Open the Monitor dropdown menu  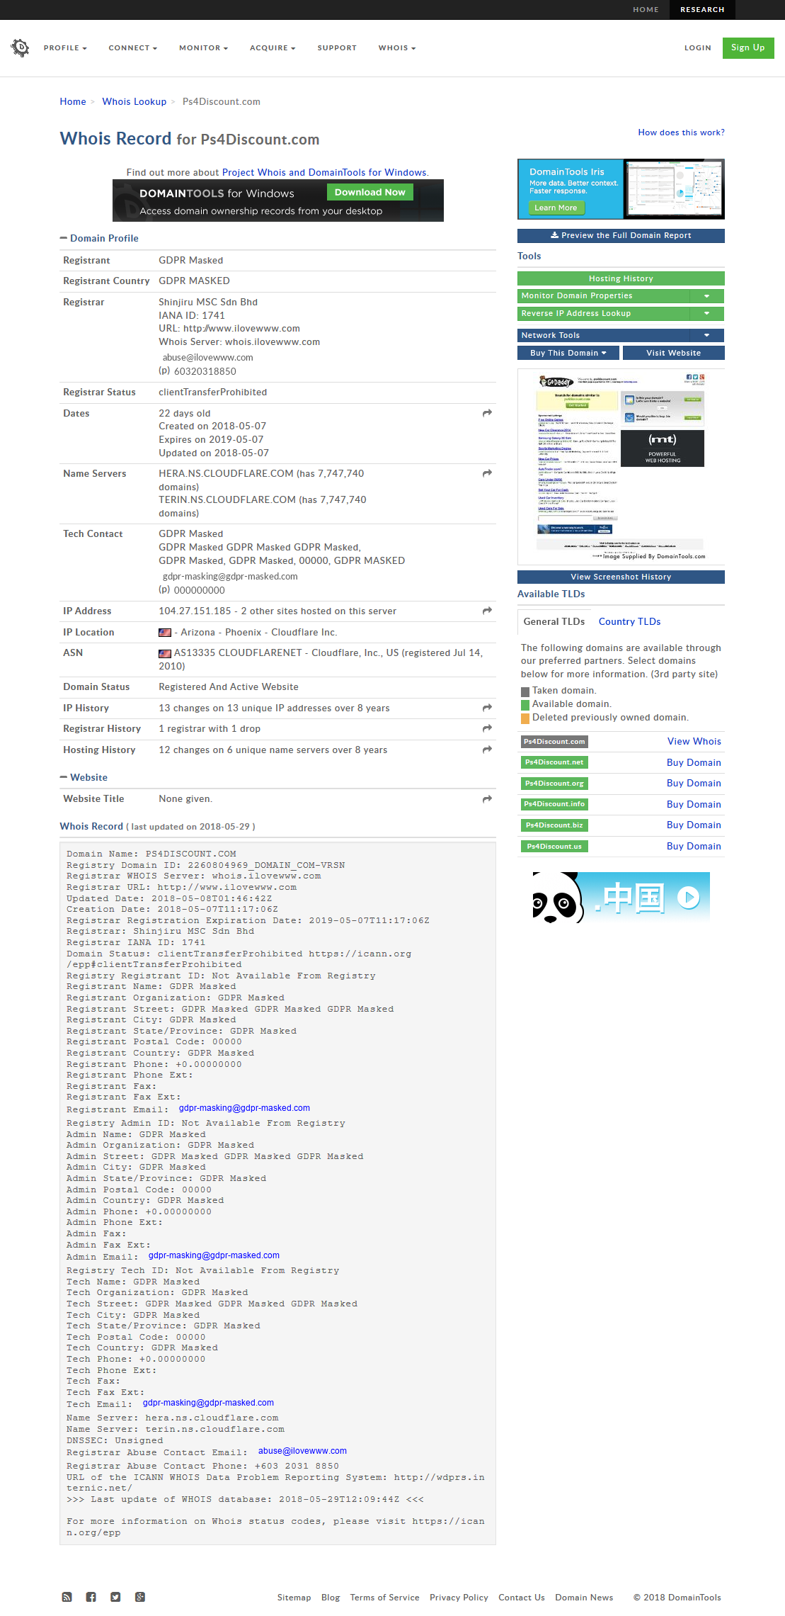click(x=203, y=48)
